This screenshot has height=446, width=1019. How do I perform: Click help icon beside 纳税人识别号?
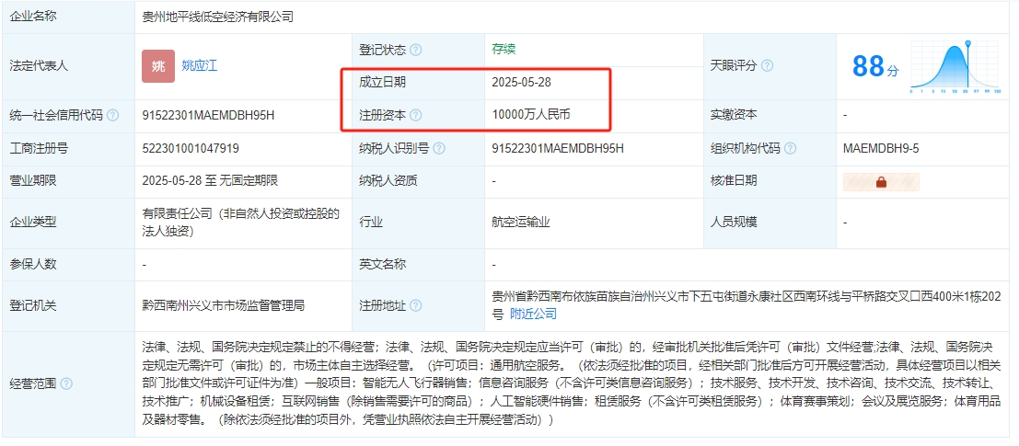(x=439, y=149)
